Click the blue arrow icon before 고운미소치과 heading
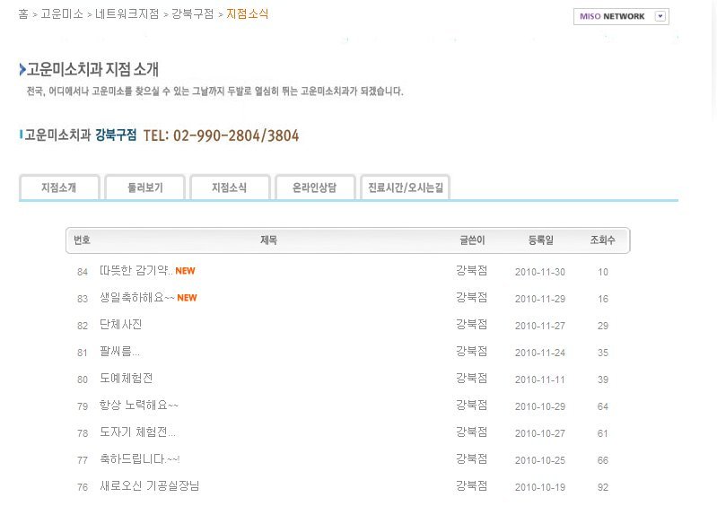717x506 pixels. coord(22,69)
